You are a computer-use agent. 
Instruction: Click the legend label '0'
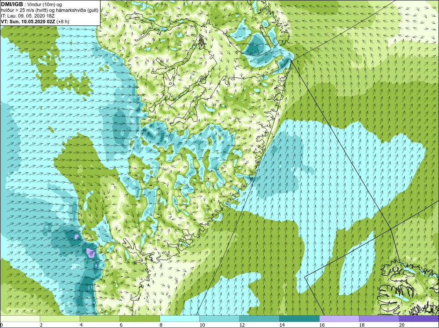point(1,325)
